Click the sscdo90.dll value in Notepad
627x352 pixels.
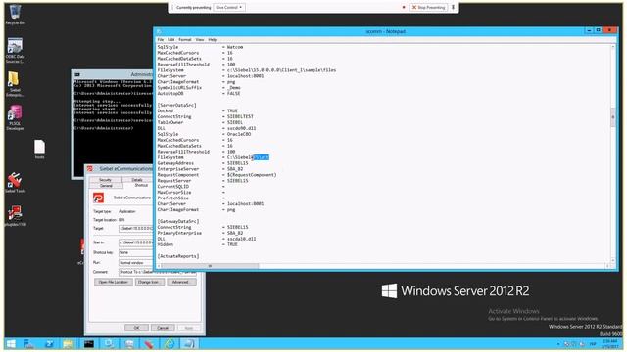pyautogui.click(x=241, y=128)
